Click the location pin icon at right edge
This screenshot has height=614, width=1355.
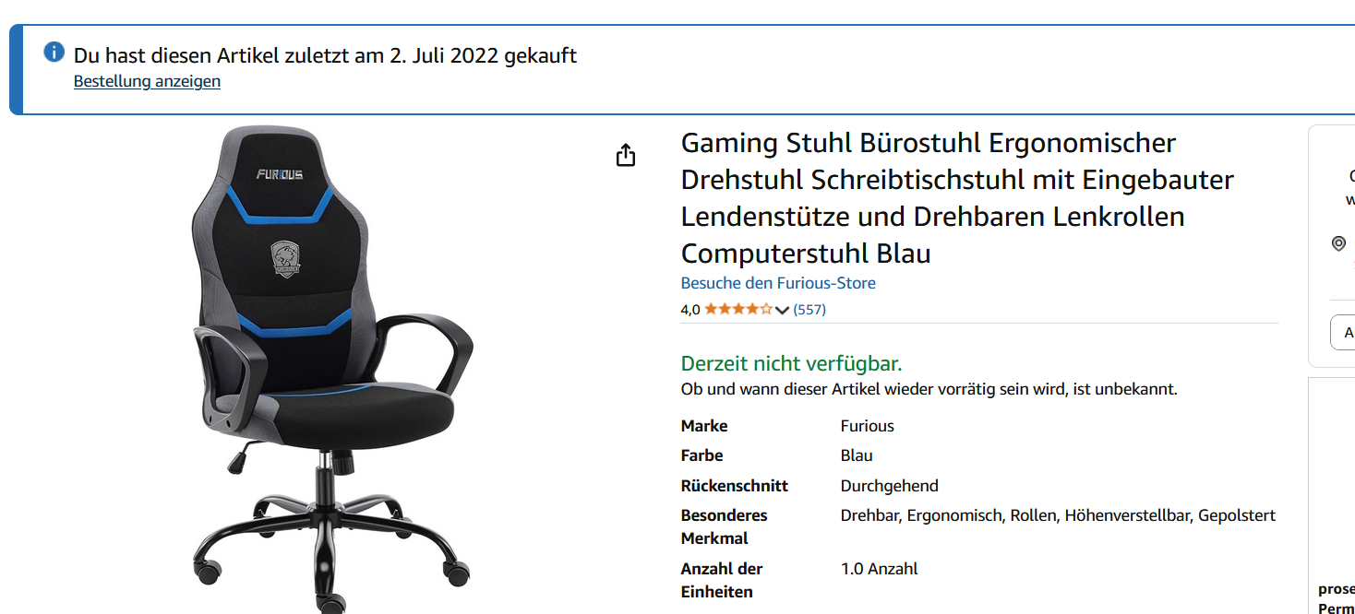[1338, 243]
